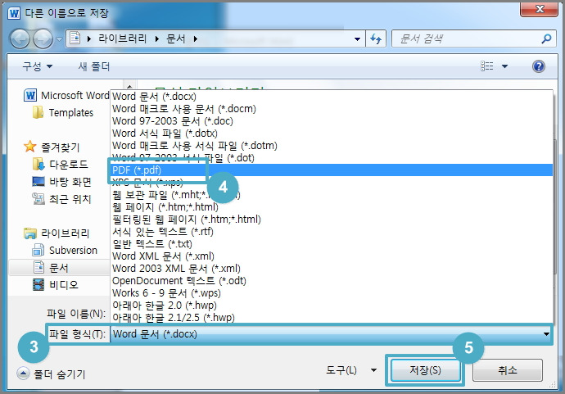Click the refresh button in address bar
Viewport: 565px width, 394px height.
click(376, 38)
